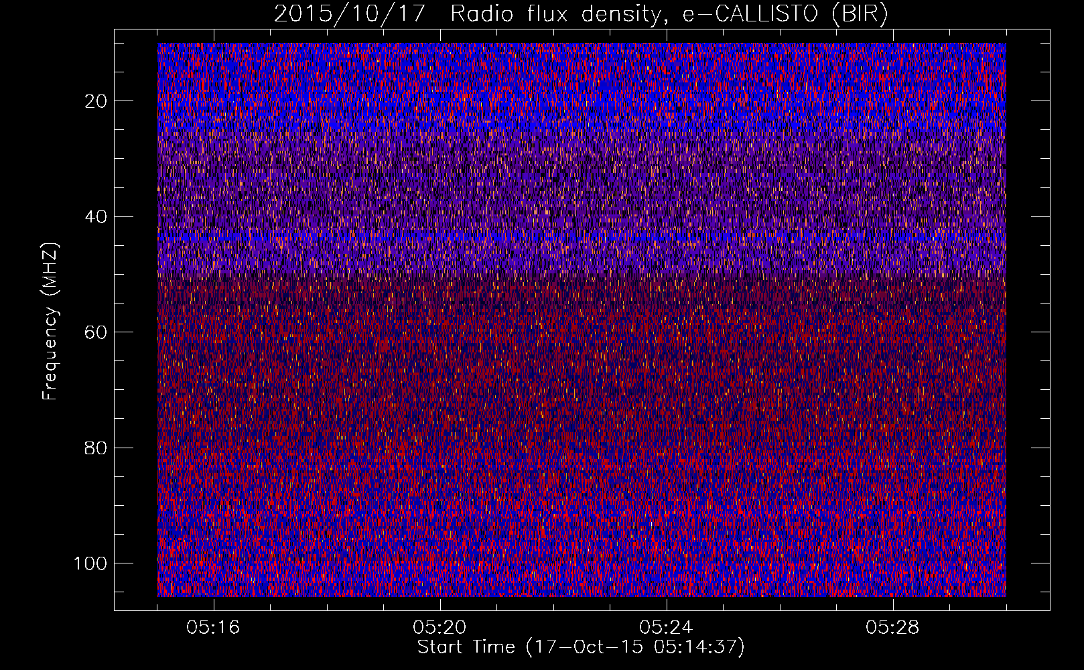Click the plot title 'Radio flux density, e-CALLISTO (BIR)'
Image resolution: width=1084 pixels, height=670 pixels.
669,14
